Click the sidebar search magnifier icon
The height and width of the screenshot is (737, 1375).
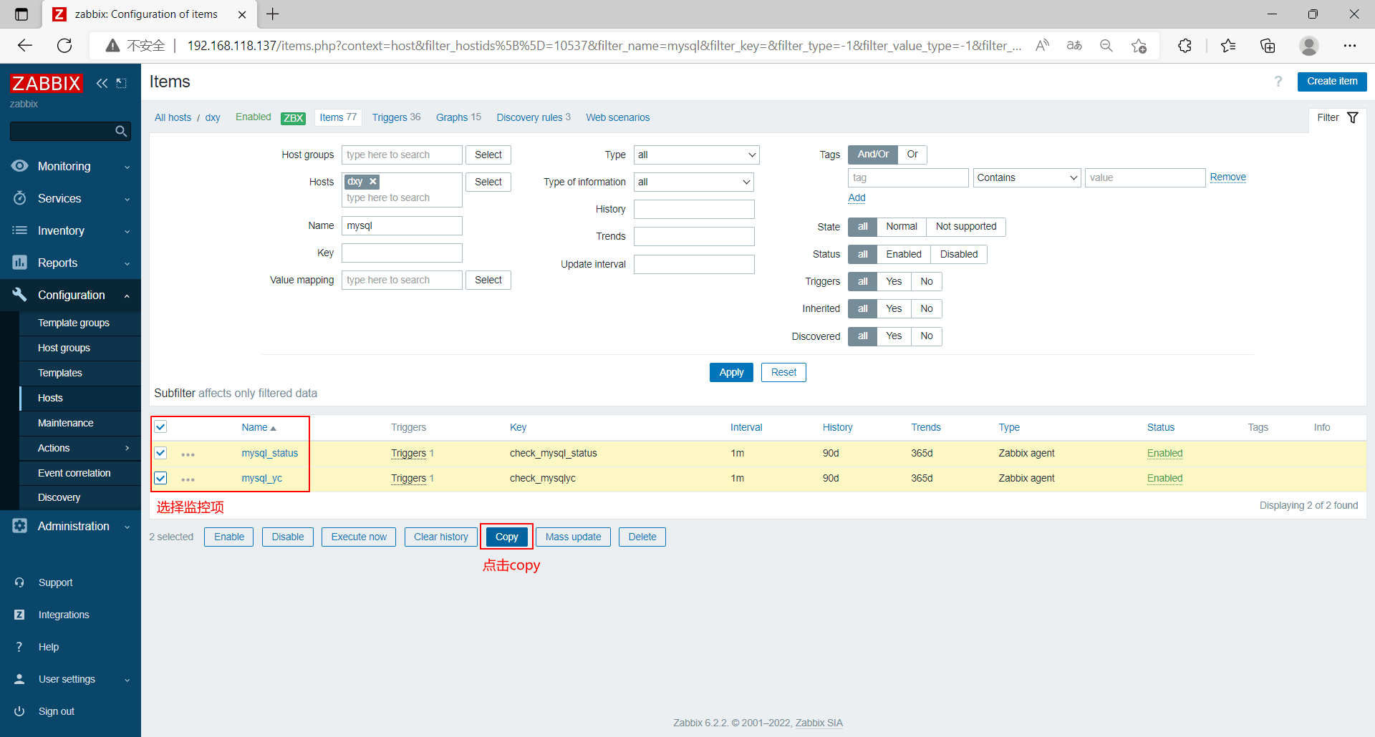(121, 131)
